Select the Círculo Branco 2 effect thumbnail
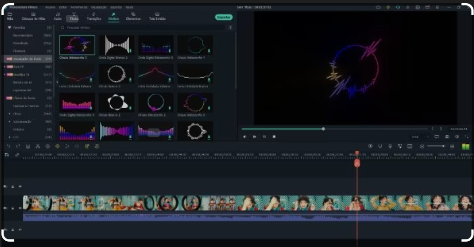 click(x=116, y=103)
